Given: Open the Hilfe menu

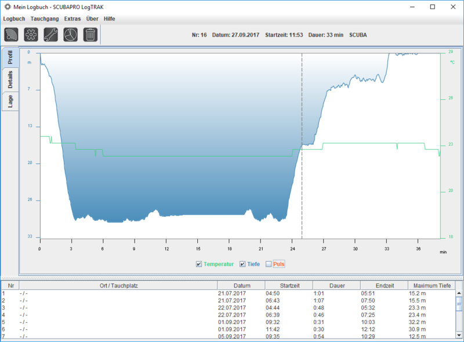Looking at the screenshot, I should [x=109, y=19].
